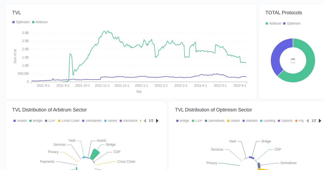Click Cross Chain in the Arbitrum Sector legend

coord(69,121)
